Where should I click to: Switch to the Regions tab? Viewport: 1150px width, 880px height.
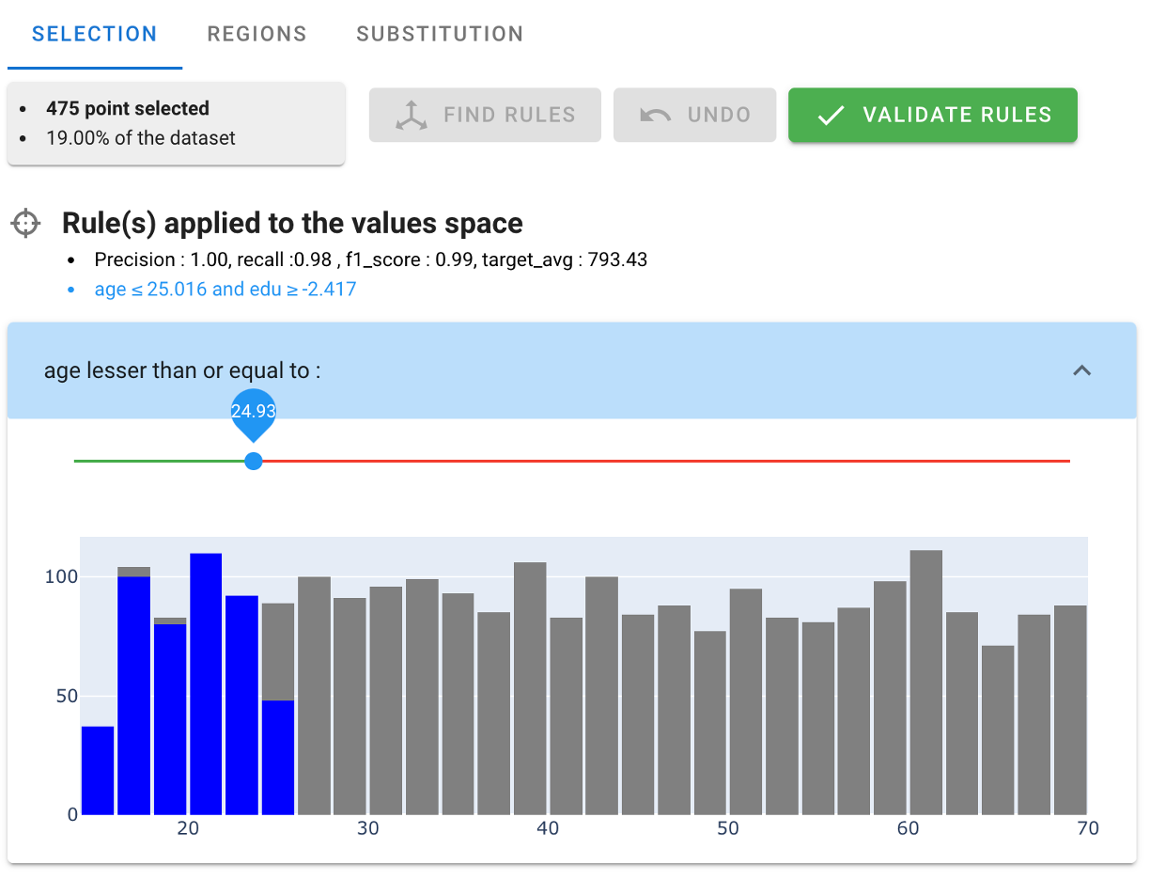(x=257, y=34)
